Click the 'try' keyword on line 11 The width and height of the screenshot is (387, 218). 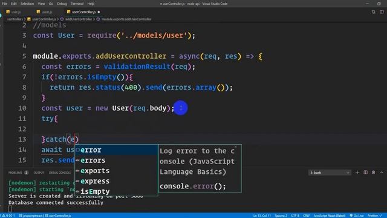[47, 119]
